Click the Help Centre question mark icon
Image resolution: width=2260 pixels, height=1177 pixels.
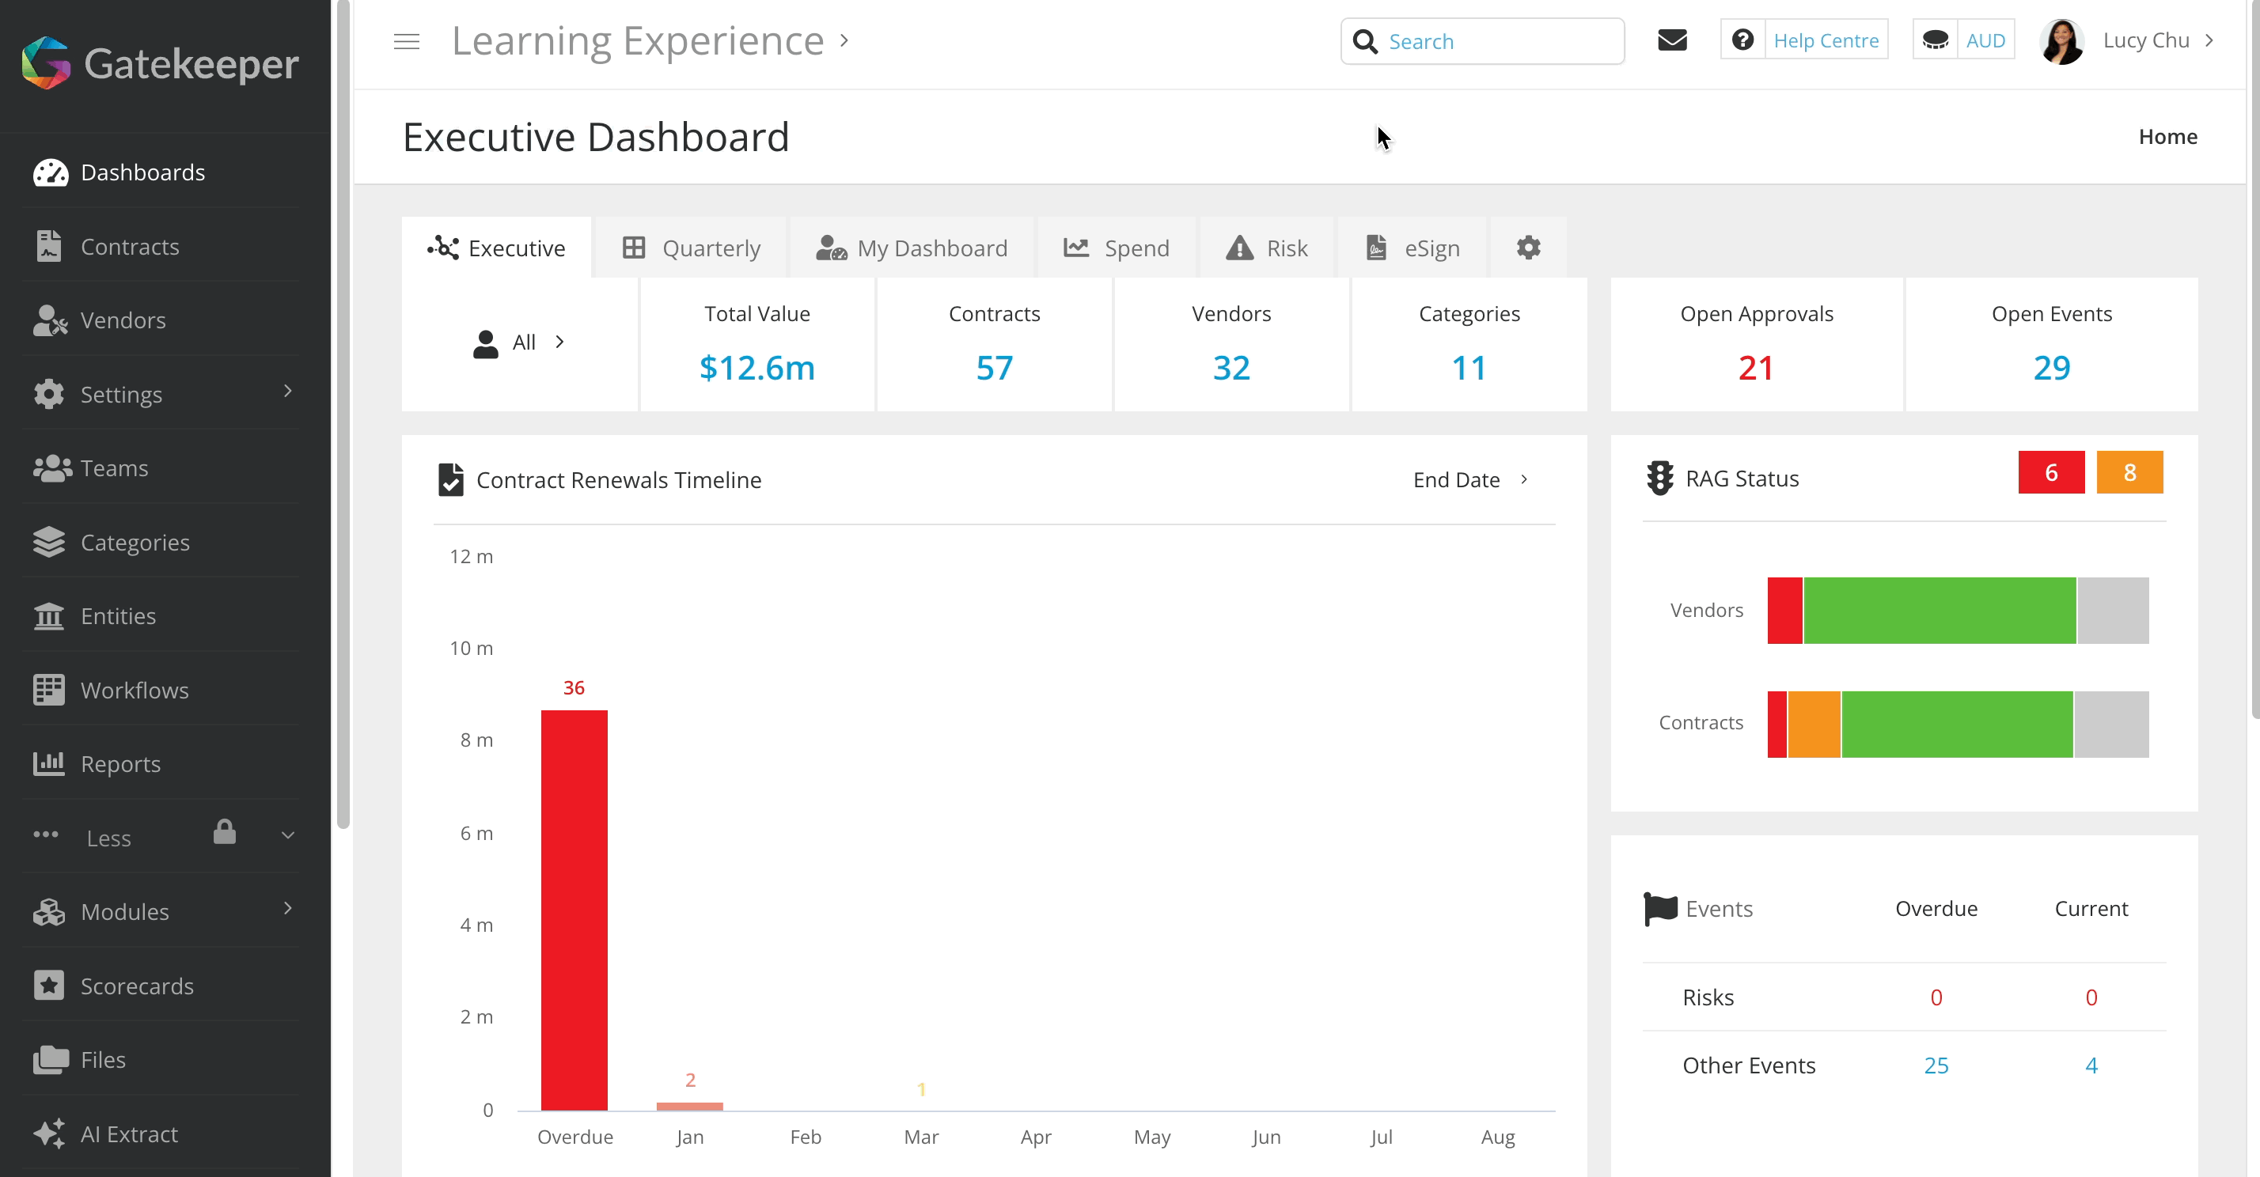pos(1742,40)
